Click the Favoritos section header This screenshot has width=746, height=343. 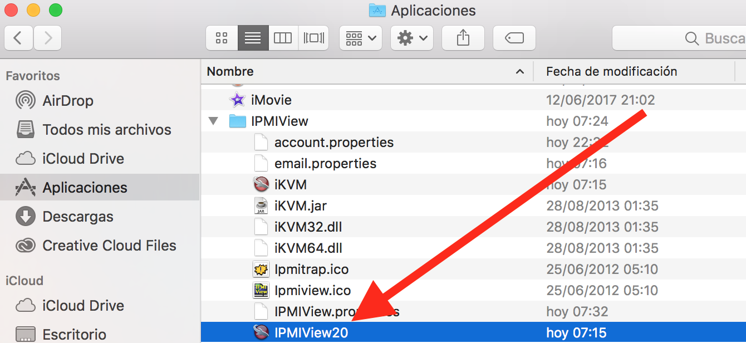click(x=33, y=76)
